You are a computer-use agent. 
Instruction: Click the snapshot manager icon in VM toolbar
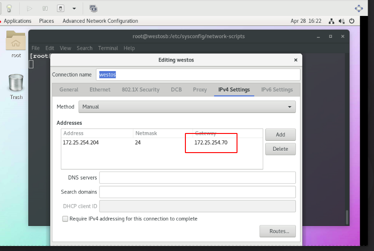point(93,9)
